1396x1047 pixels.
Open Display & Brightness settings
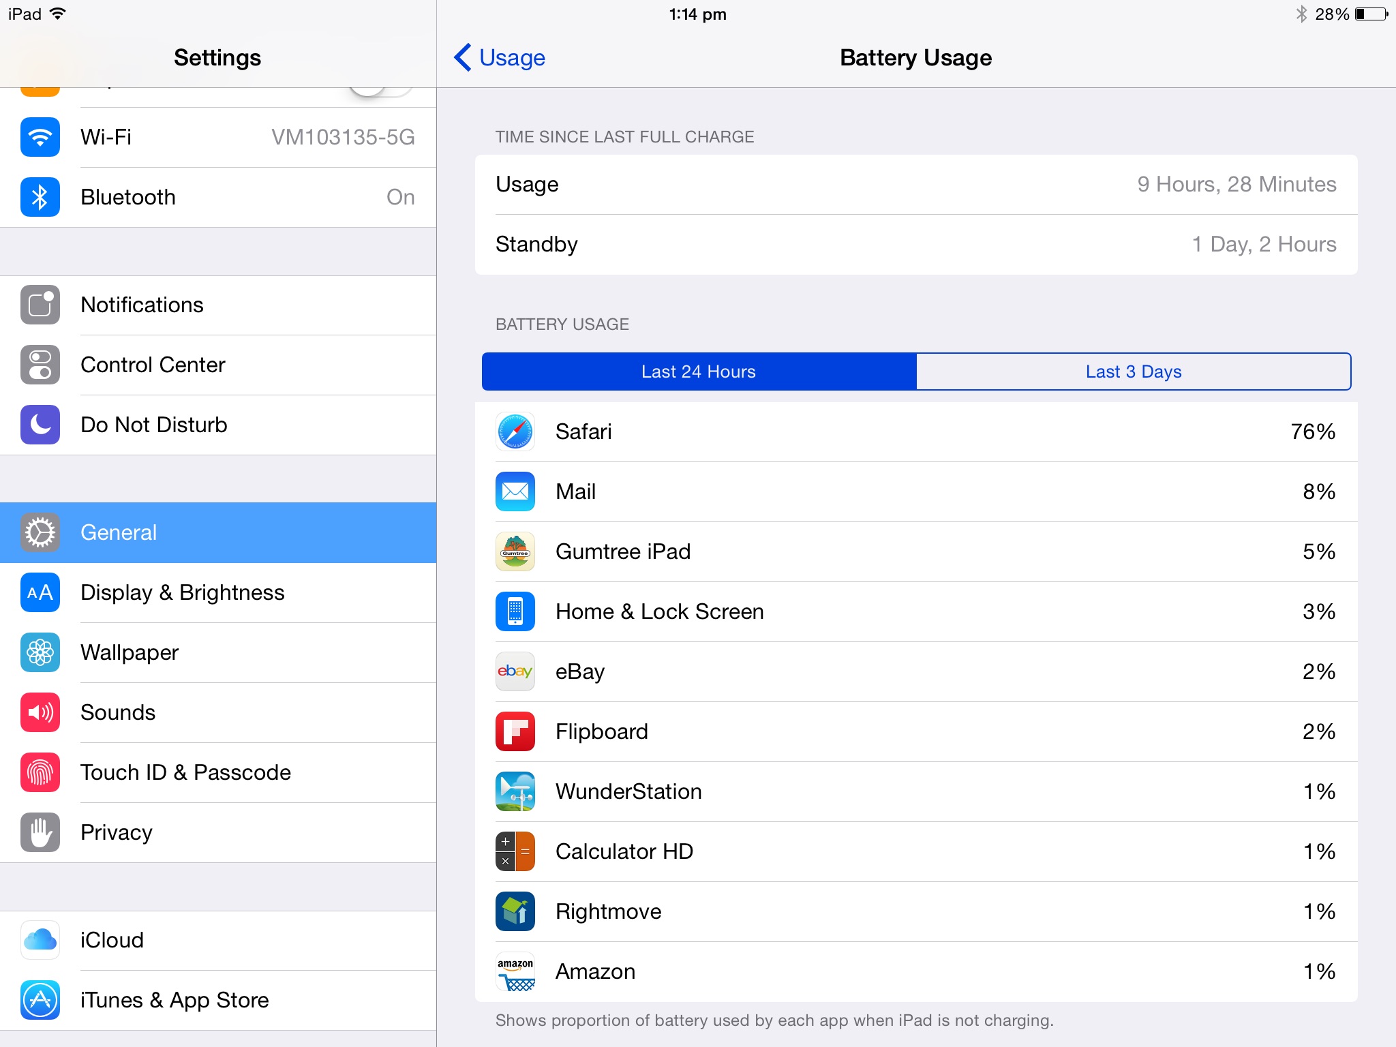218,592
